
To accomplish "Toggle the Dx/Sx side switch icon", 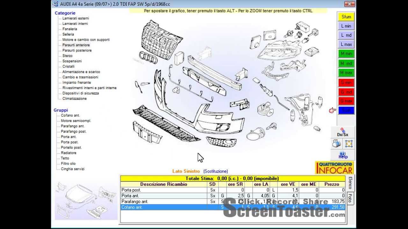I will pyautogui.click(x=343, y=132).
